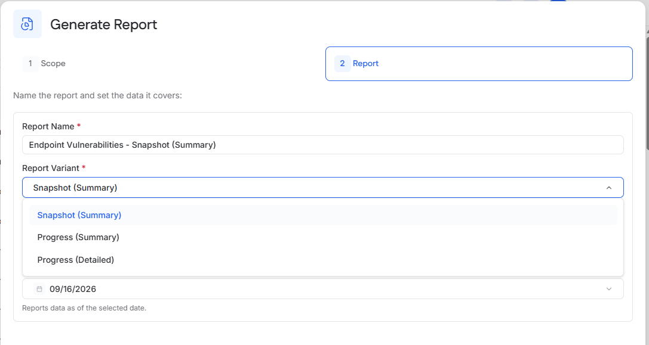
Task: Click 'Reports data as of the selected date.' text
Action: 84,308
